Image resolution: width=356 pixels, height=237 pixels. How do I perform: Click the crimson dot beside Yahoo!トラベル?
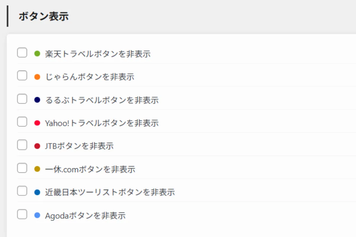[x=37, y=122]
